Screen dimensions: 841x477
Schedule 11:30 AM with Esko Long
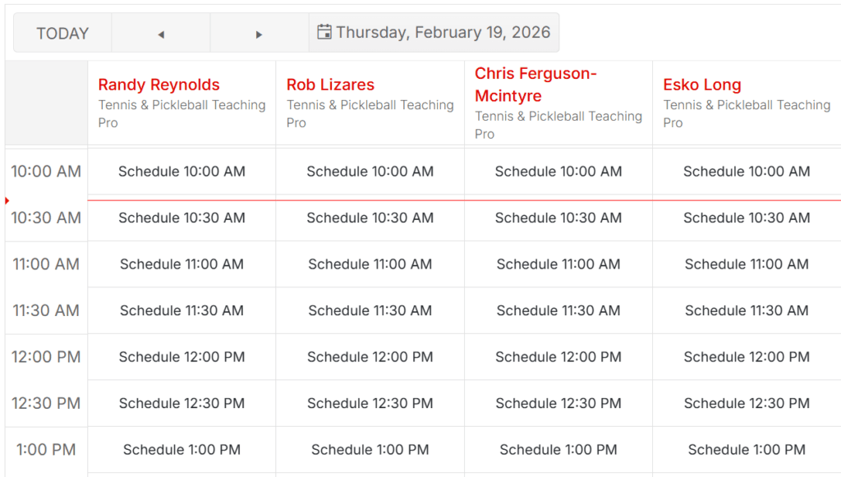point(746,310)
